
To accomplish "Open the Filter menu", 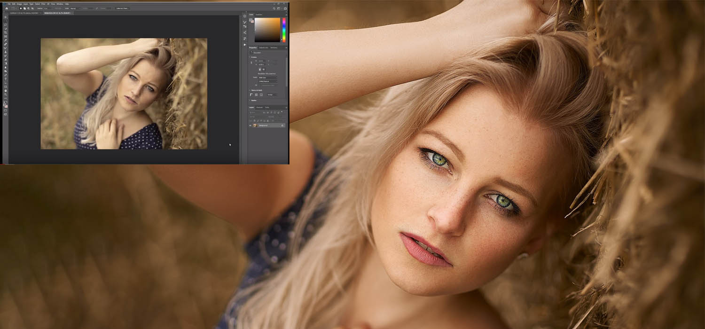I will 43,4.
